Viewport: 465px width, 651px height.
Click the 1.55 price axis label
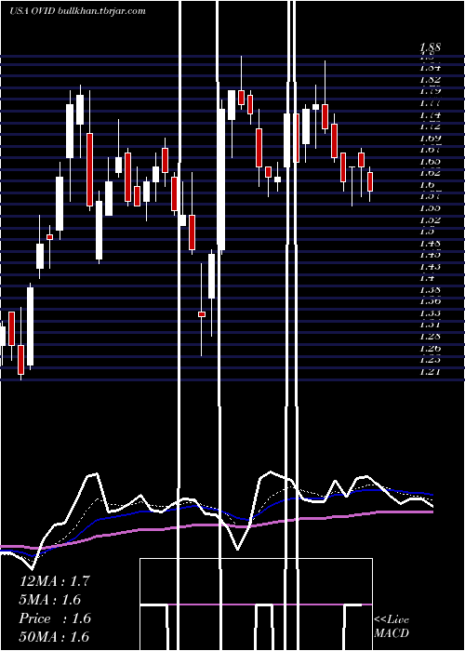pos(430,208)
